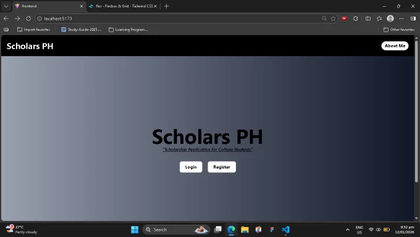Viewport: 420px width, 237px height.
Task: Click the Login button
Action: point(191,167)
